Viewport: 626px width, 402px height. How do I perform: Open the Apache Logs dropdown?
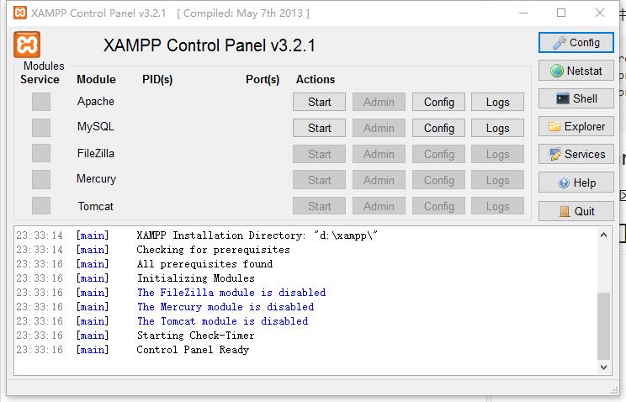point(497,103)
